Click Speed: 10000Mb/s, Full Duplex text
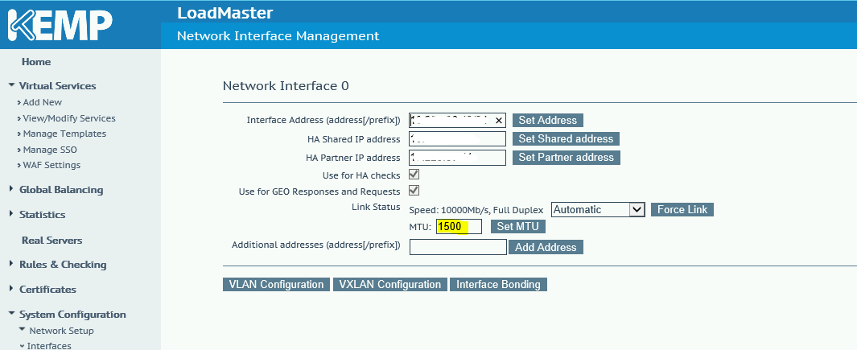This screenshot has width=857, height=350. pos(476,210)
